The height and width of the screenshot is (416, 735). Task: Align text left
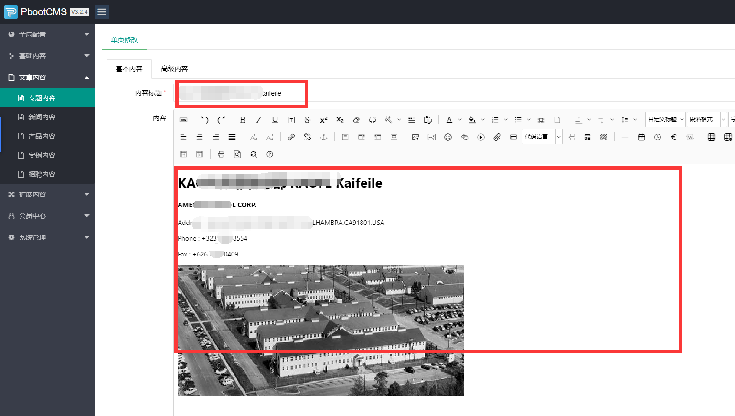coord(183,137)
